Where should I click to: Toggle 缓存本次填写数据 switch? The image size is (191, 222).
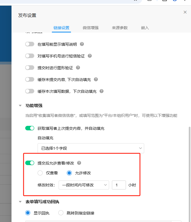click(x=30, y=91)
